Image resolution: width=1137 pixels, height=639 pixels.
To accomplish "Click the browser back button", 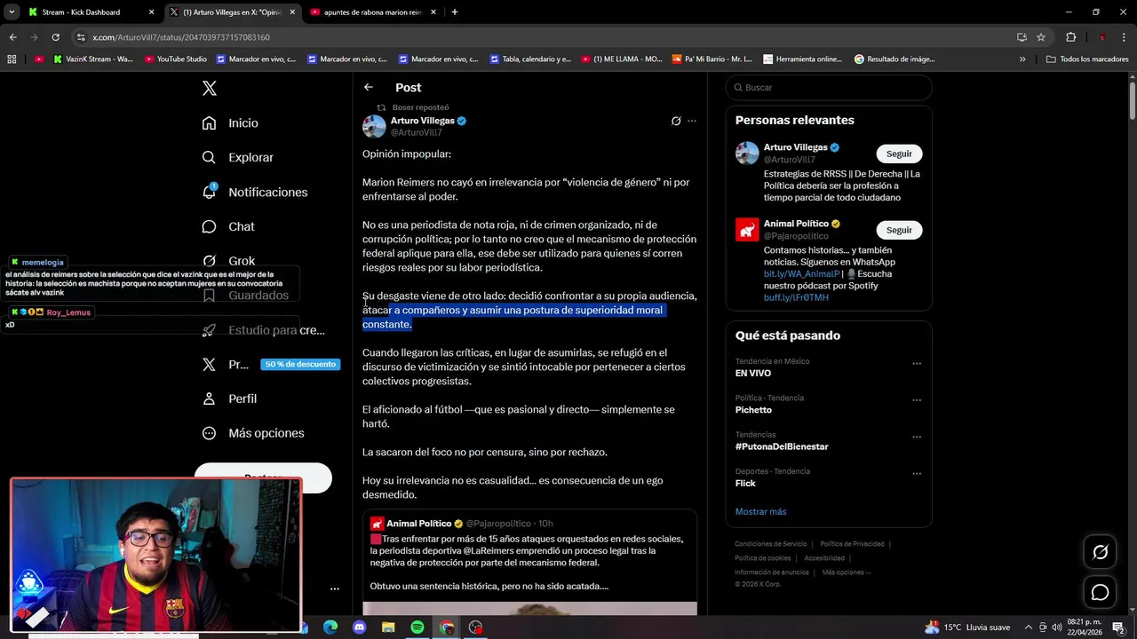I will [x=12, y=37].
